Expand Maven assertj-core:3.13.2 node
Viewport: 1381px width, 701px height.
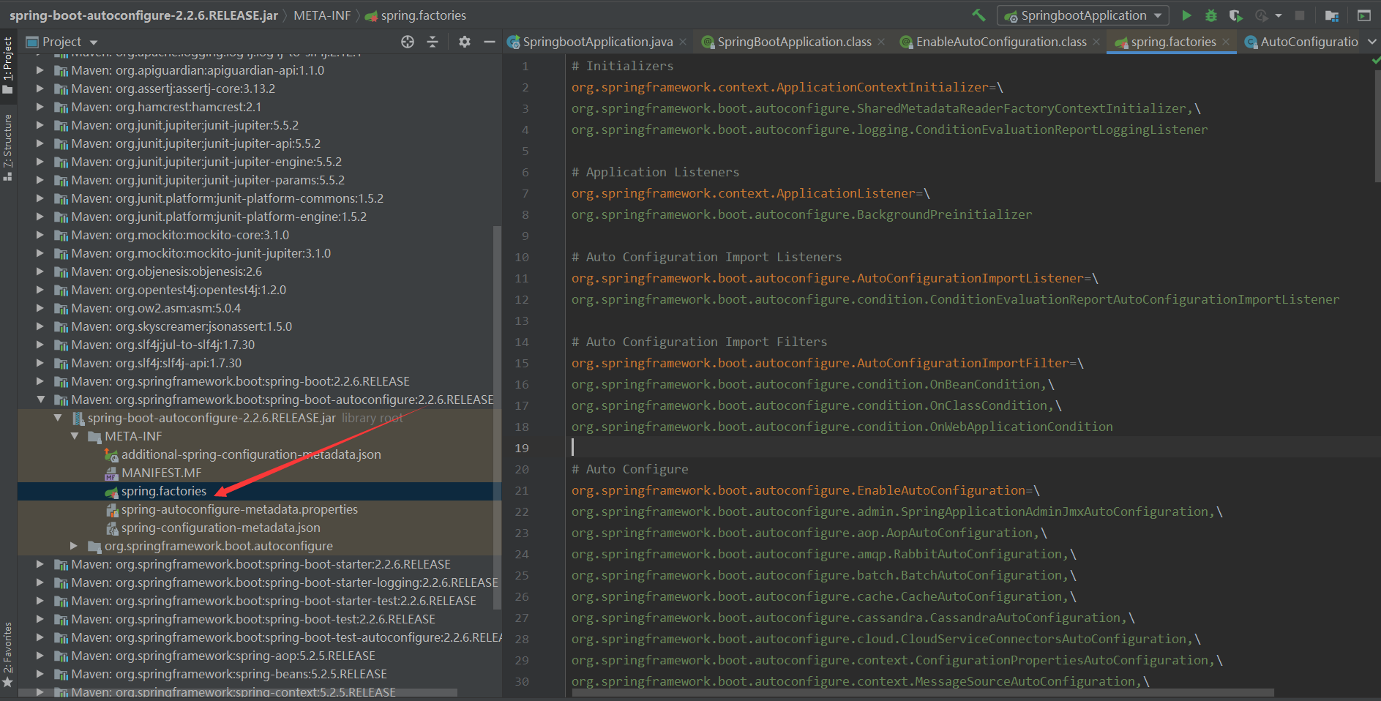pos(41,89)
